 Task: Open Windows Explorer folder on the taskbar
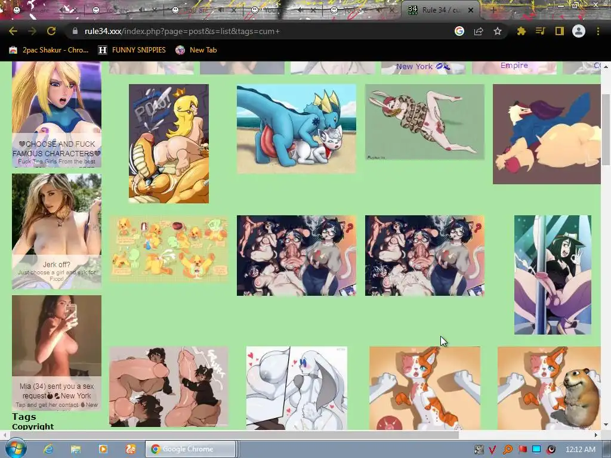pos(75,450)
